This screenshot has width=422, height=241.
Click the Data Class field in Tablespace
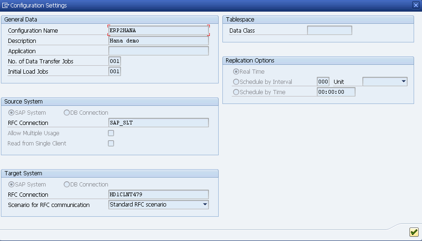pos(329,31)
